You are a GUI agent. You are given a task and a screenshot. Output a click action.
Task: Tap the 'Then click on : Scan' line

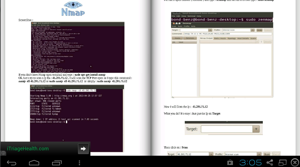coord(176,147)
